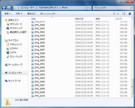
Task: Click the JPEG file icon of IMG_0082
Action: click(33, 32)
